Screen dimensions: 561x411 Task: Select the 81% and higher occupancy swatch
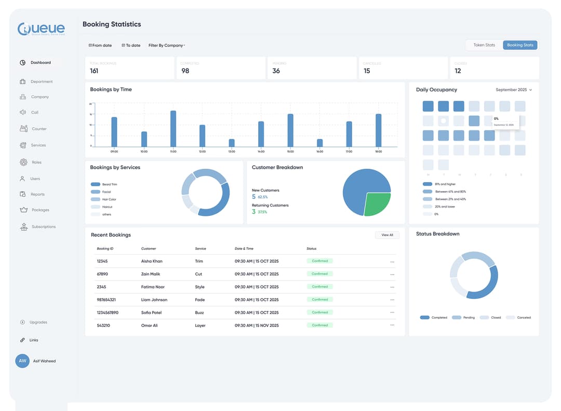[428, 184]
